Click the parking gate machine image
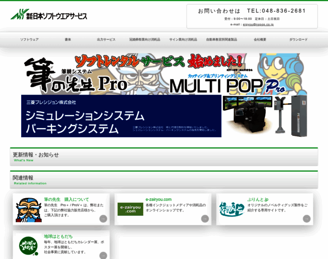This screenshot has width=328, height=259. click(291, 116)
